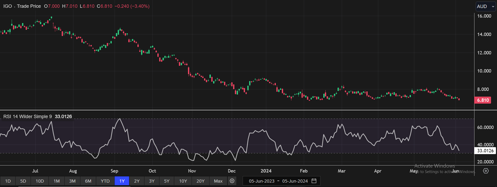
Task: Show year-to-date with YTD button
Action: (x=105, y=181)
